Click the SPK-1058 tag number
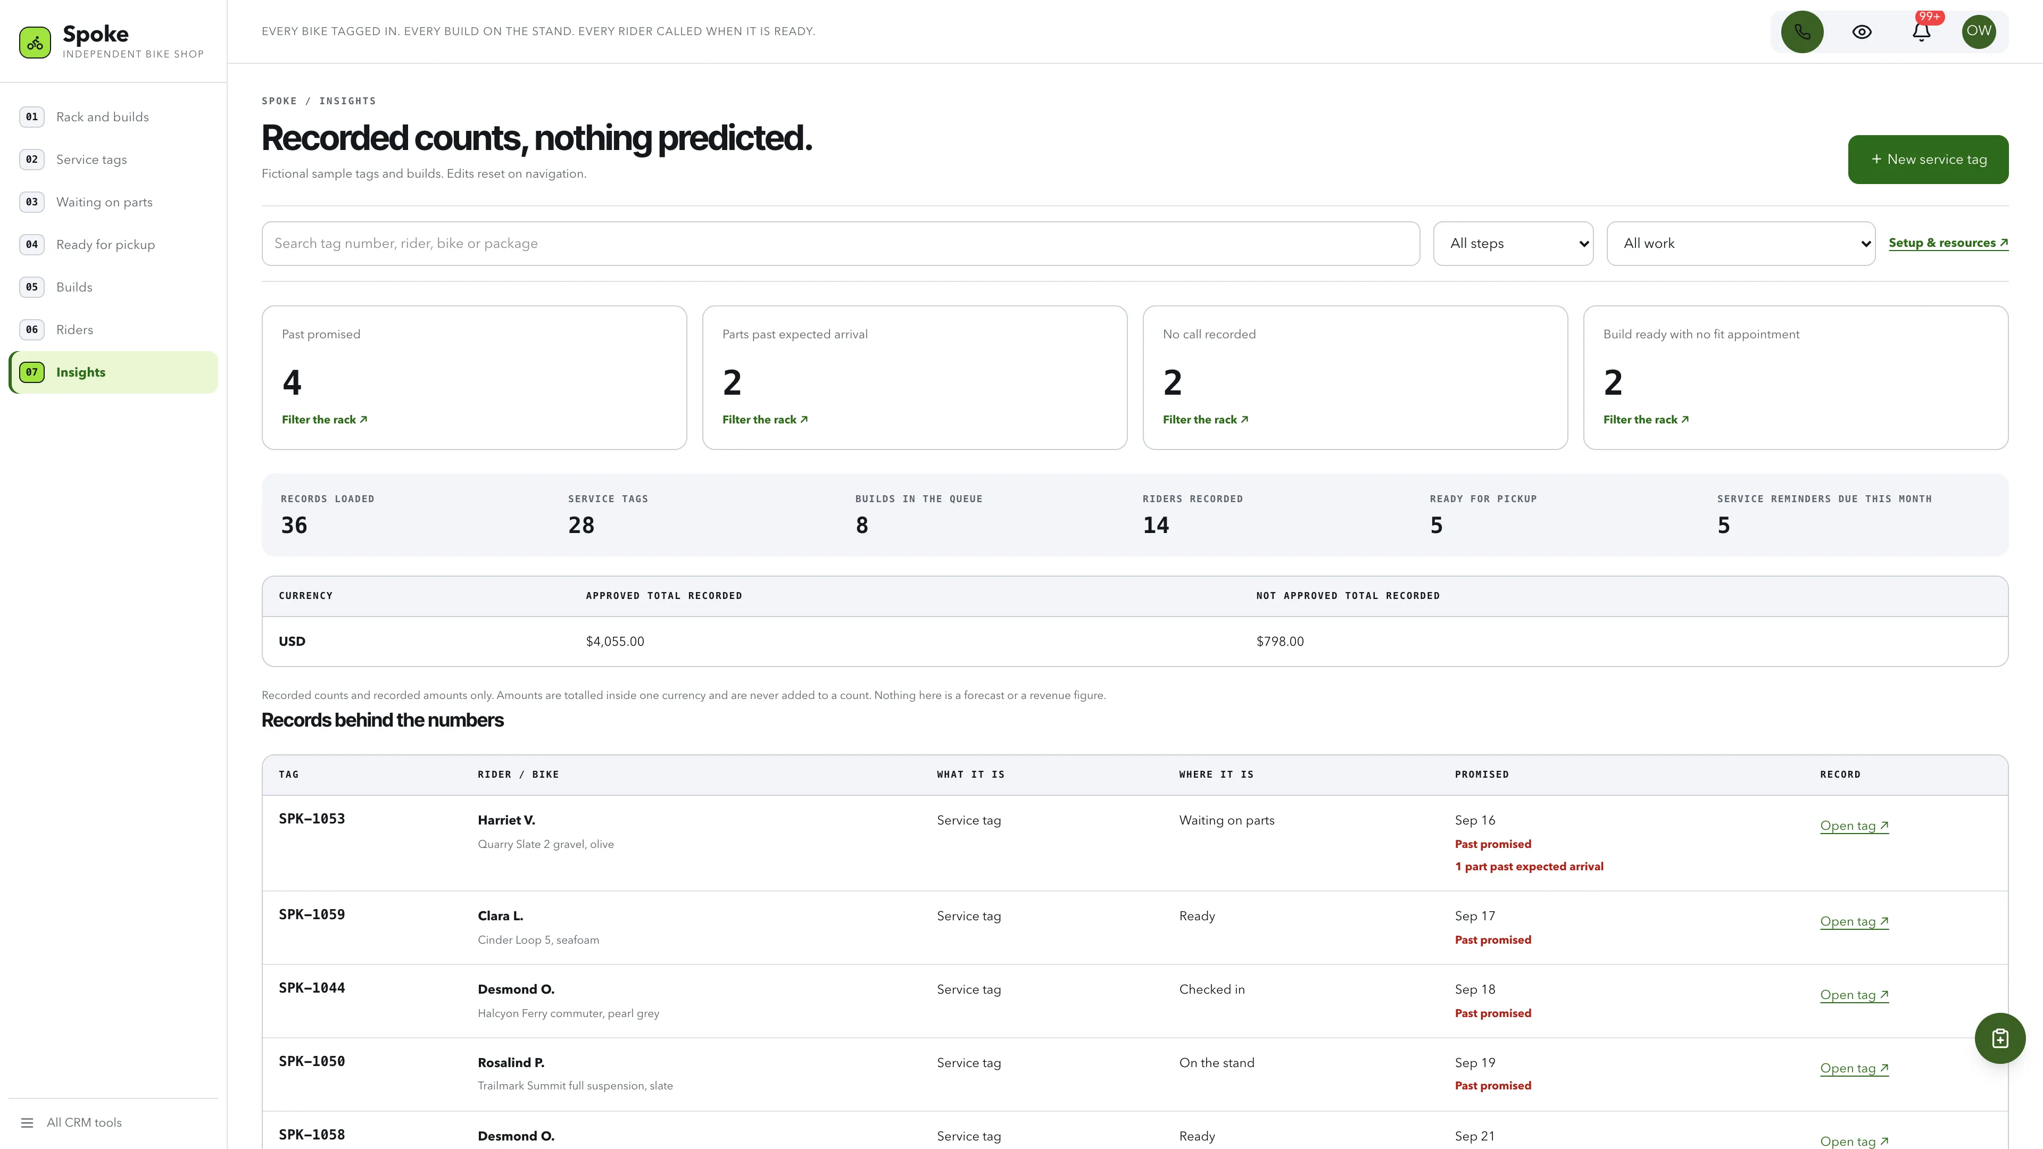Viewport: 2043px width, 1149px height. [312, 1135]
